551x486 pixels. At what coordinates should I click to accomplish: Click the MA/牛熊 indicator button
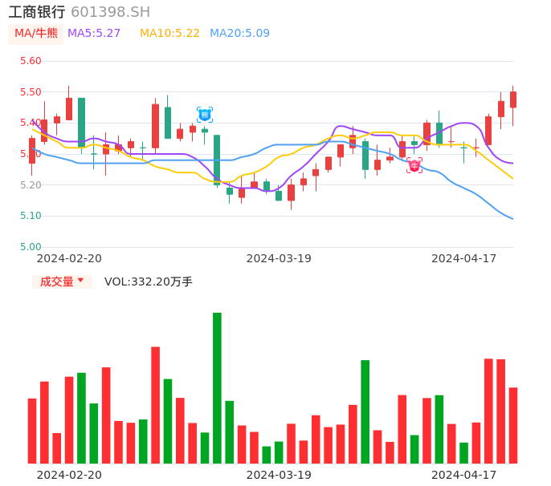click(x=36, y=33)
